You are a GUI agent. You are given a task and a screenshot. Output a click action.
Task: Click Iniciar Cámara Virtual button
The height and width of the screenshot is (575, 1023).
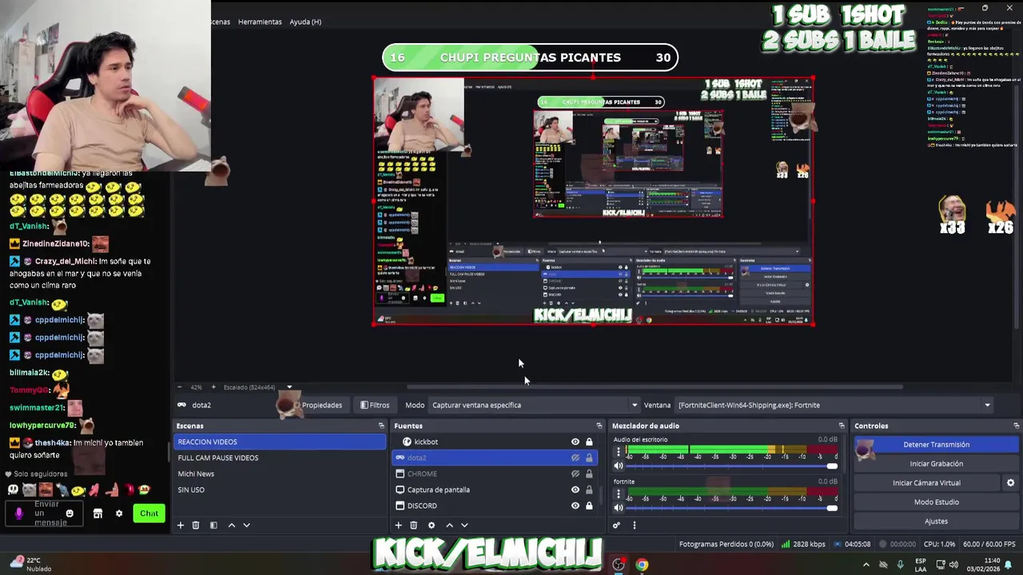[926, 483]
